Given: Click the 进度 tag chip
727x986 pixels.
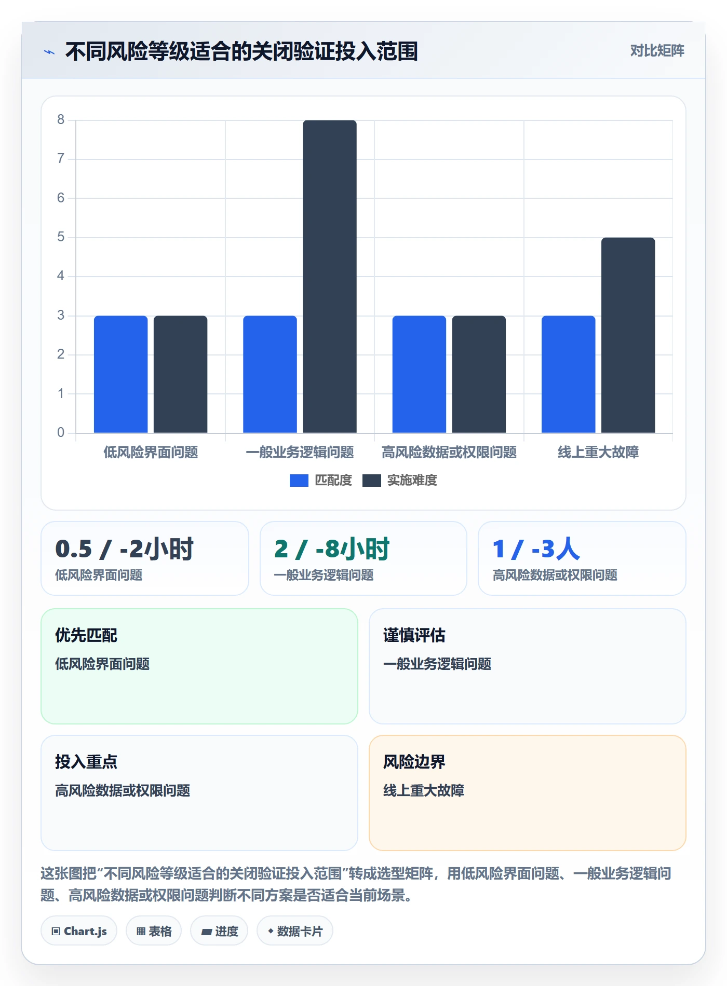Looking at the screenshot, I should [219, 931].
